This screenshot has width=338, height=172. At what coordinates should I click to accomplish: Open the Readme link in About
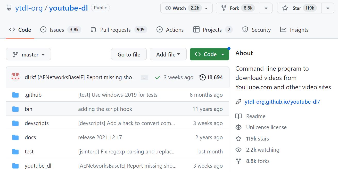256,116
